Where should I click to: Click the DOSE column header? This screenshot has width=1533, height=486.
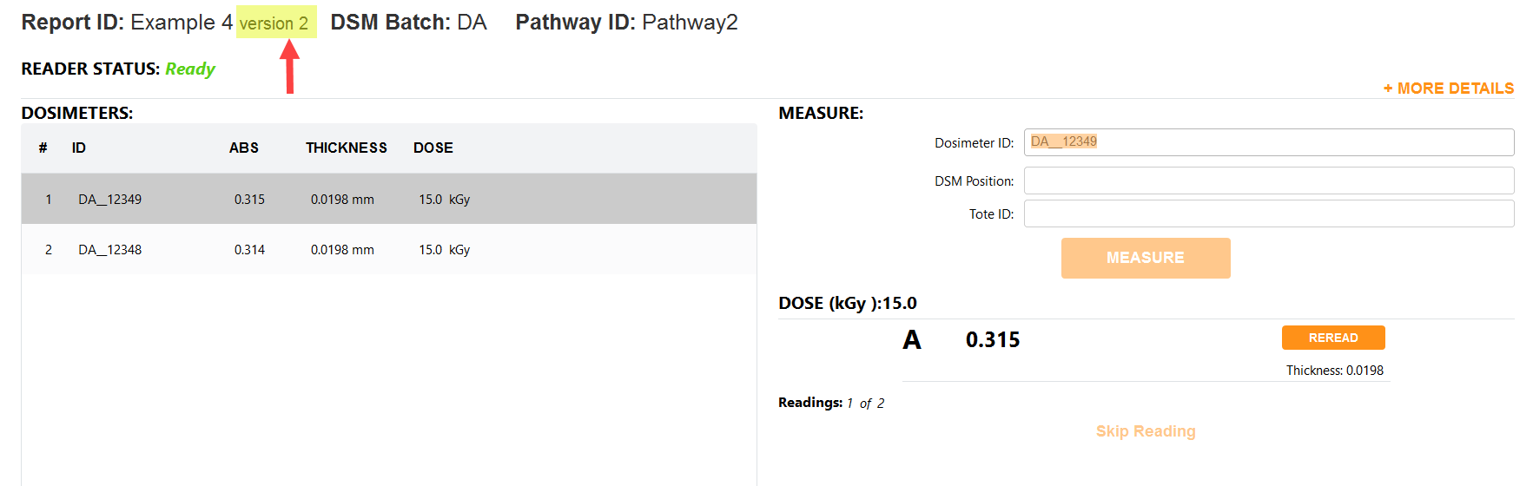click(433, 148)
